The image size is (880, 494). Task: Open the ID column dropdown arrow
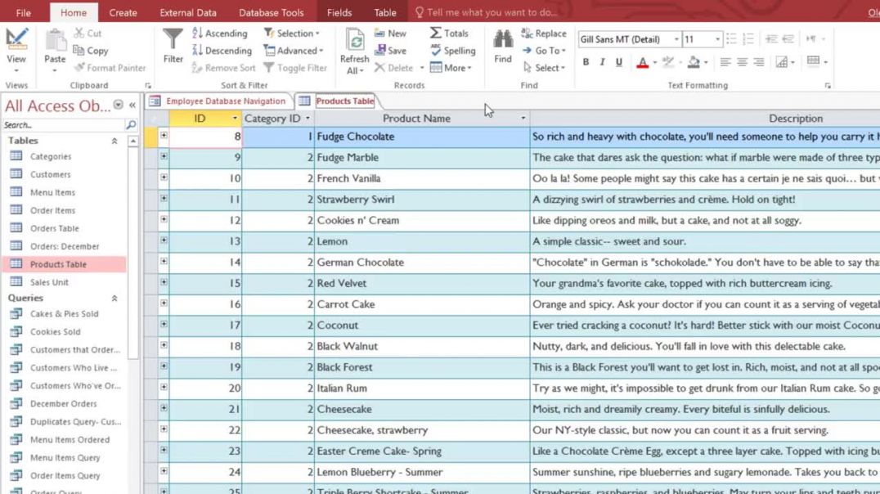[235, 119]
